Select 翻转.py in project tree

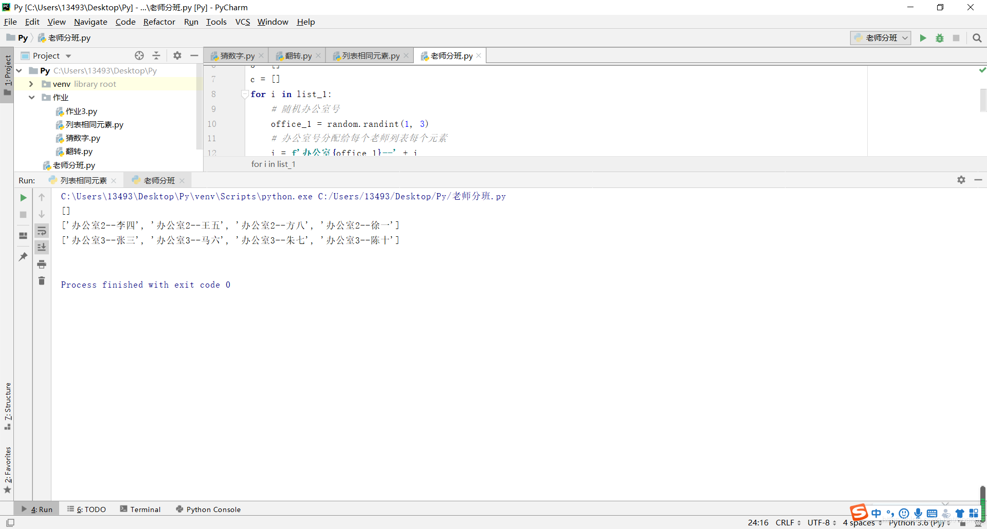(74, 152)
